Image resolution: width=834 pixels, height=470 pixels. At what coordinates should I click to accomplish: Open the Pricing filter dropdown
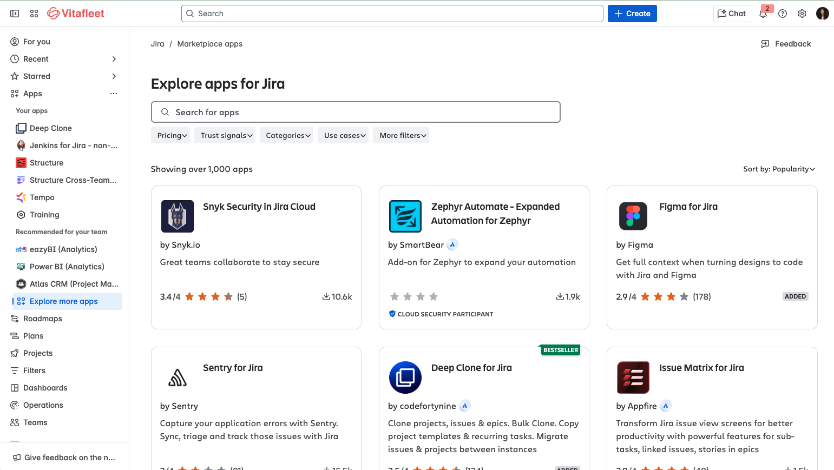(x=170, y=135)
